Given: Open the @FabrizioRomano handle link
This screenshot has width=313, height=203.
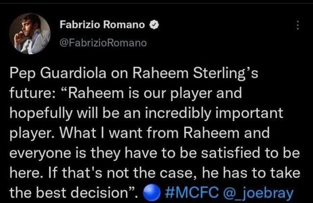Looking at the screenshot, I should pos(103,42).
